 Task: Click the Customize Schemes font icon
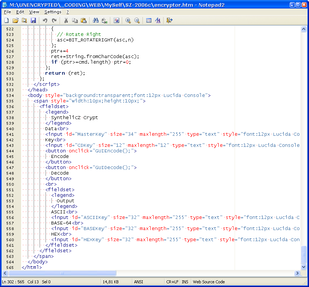click(158, 20)
